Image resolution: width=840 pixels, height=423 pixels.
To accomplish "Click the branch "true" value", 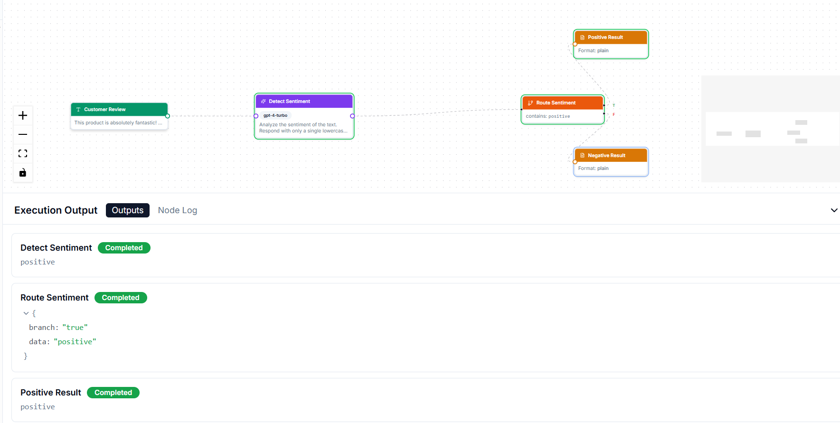I will (75, 328).
